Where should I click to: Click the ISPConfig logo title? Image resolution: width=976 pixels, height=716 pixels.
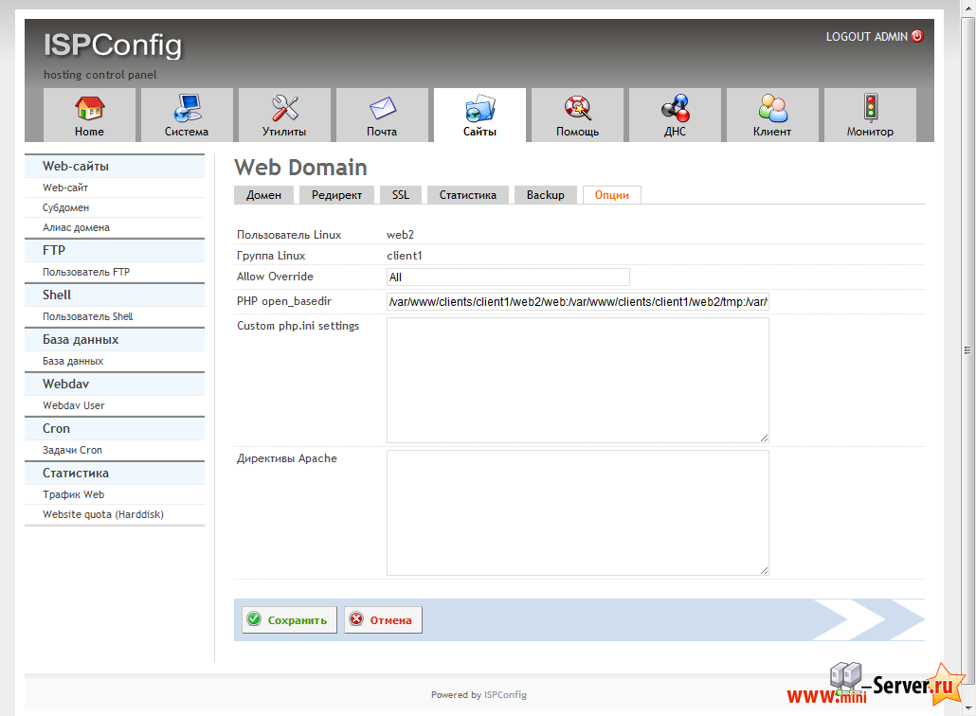[x=113, y=45]
